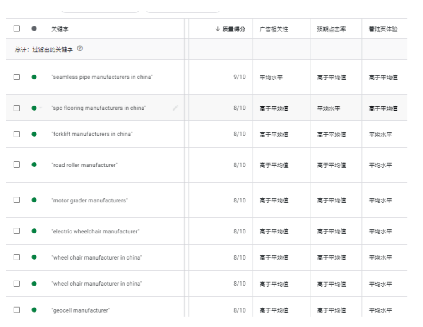The image size is (423, 327).
Task: Select the electric wheelchair manufacturer row checkbox
Action: pos(17,231)
